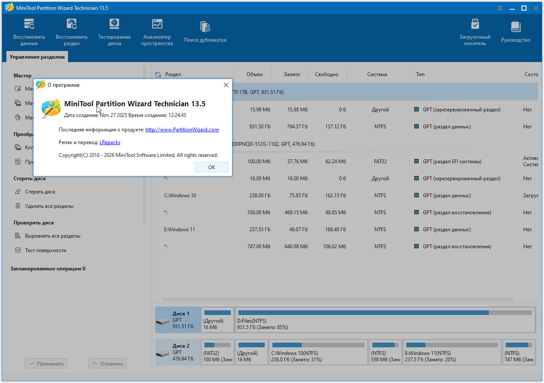
Task: Open Восстановить раздел tool
Action: click(71, 32)
